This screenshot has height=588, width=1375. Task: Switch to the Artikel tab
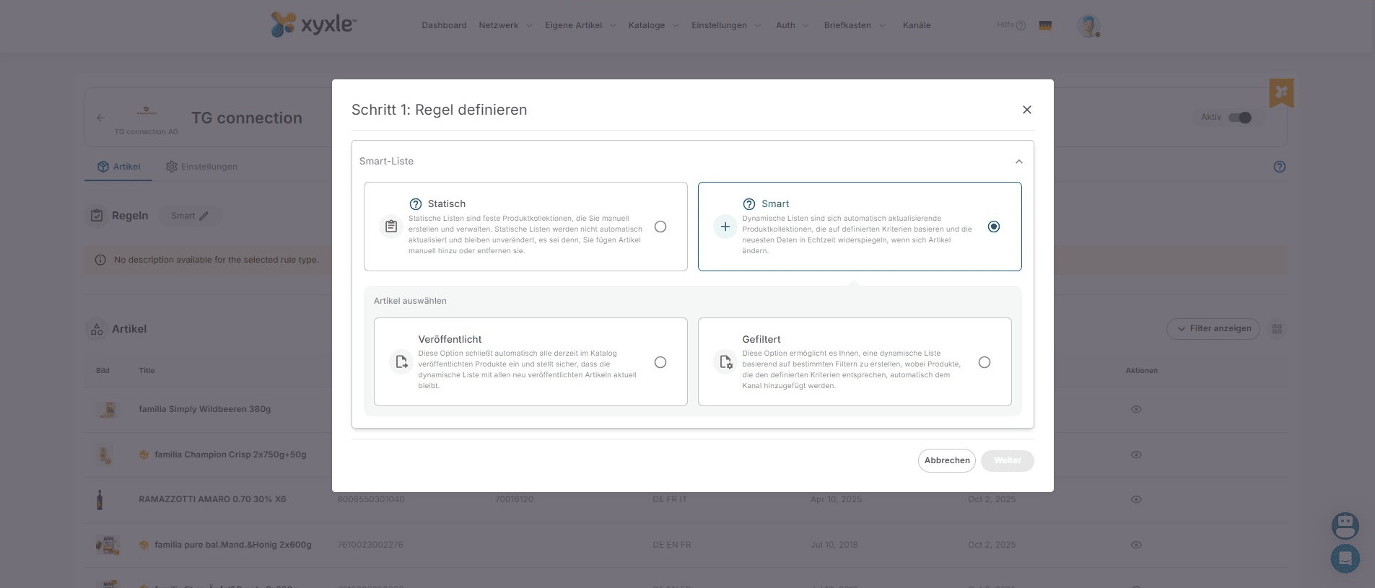click(119, 167)
